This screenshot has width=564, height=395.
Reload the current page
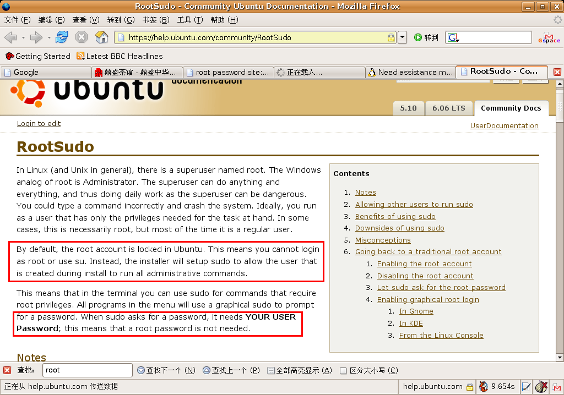tap(62, 37)
